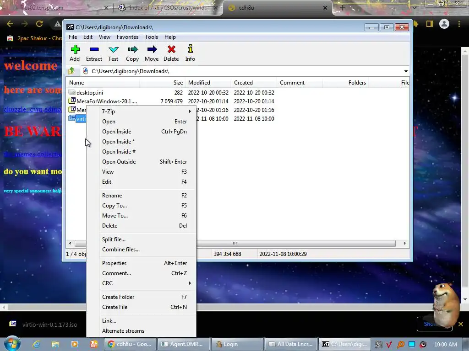The image size is (469, 351).
Task: Click the Move toolbar icon
Action: 152,49
